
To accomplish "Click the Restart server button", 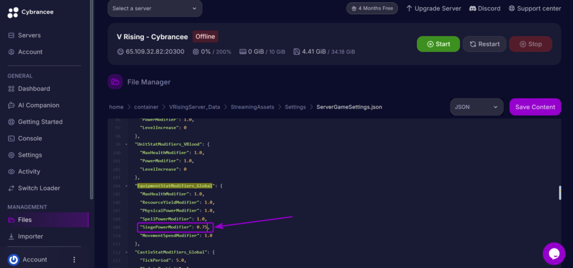I will click(x=485, y=44).
